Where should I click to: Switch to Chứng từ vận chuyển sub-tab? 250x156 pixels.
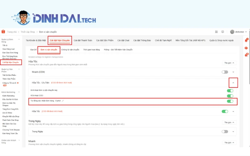[70, 50]
